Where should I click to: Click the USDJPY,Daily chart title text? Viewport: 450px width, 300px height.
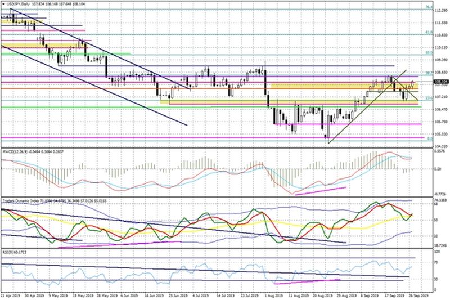[19, 4]
